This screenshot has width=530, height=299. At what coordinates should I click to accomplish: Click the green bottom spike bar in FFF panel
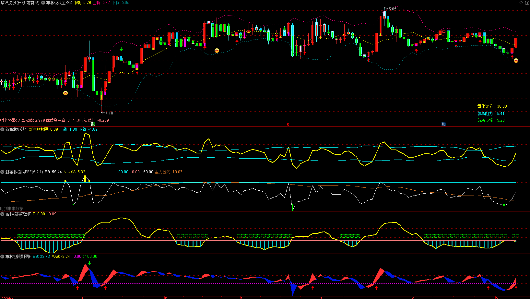pos(293,208)
